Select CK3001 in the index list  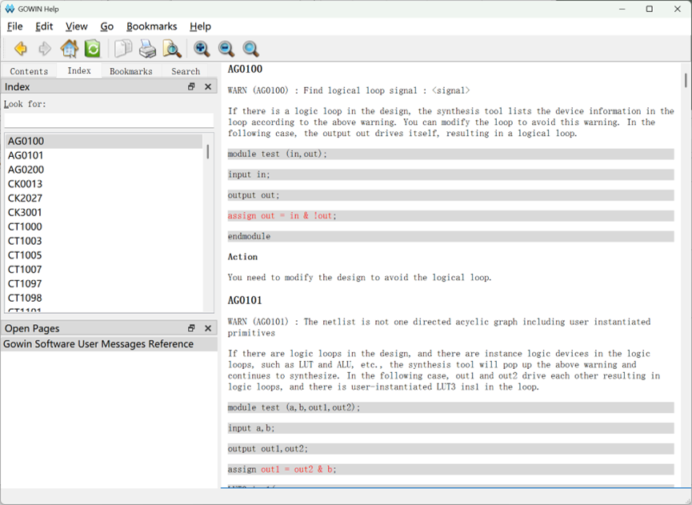click(x=104, y=212)
